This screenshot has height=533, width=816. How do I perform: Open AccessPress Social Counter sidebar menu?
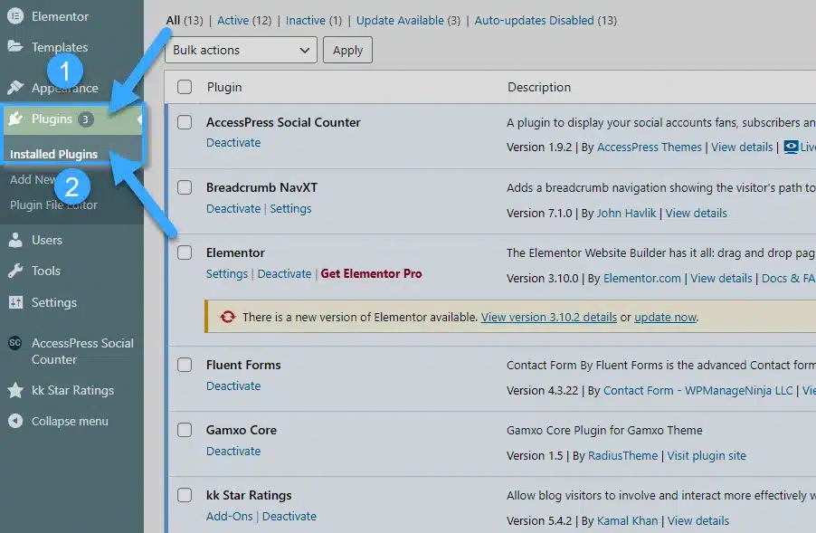coord(82,351)
